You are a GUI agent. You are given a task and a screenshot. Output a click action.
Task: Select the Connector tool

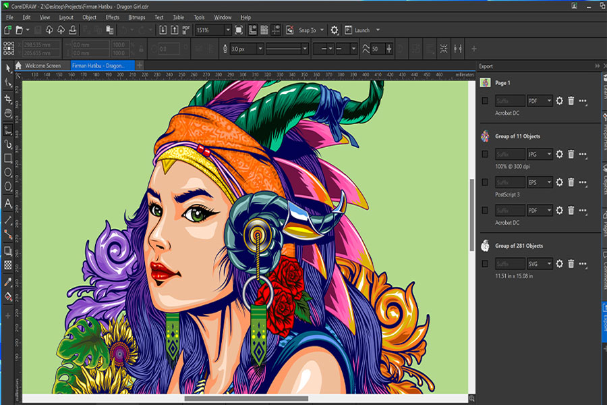(8, 234)
